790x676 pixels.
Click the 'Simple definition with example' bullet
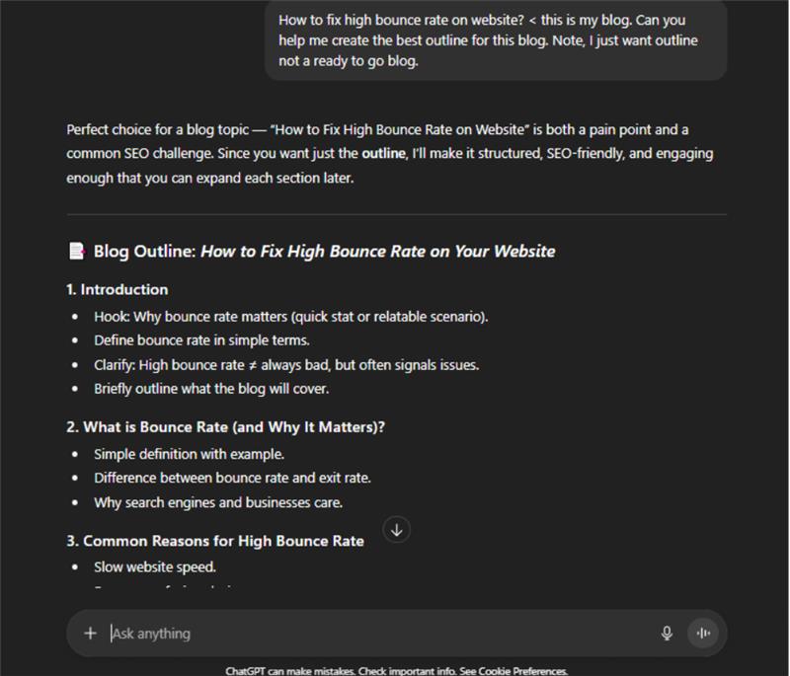pyautogui.click(x=189, y=454)
